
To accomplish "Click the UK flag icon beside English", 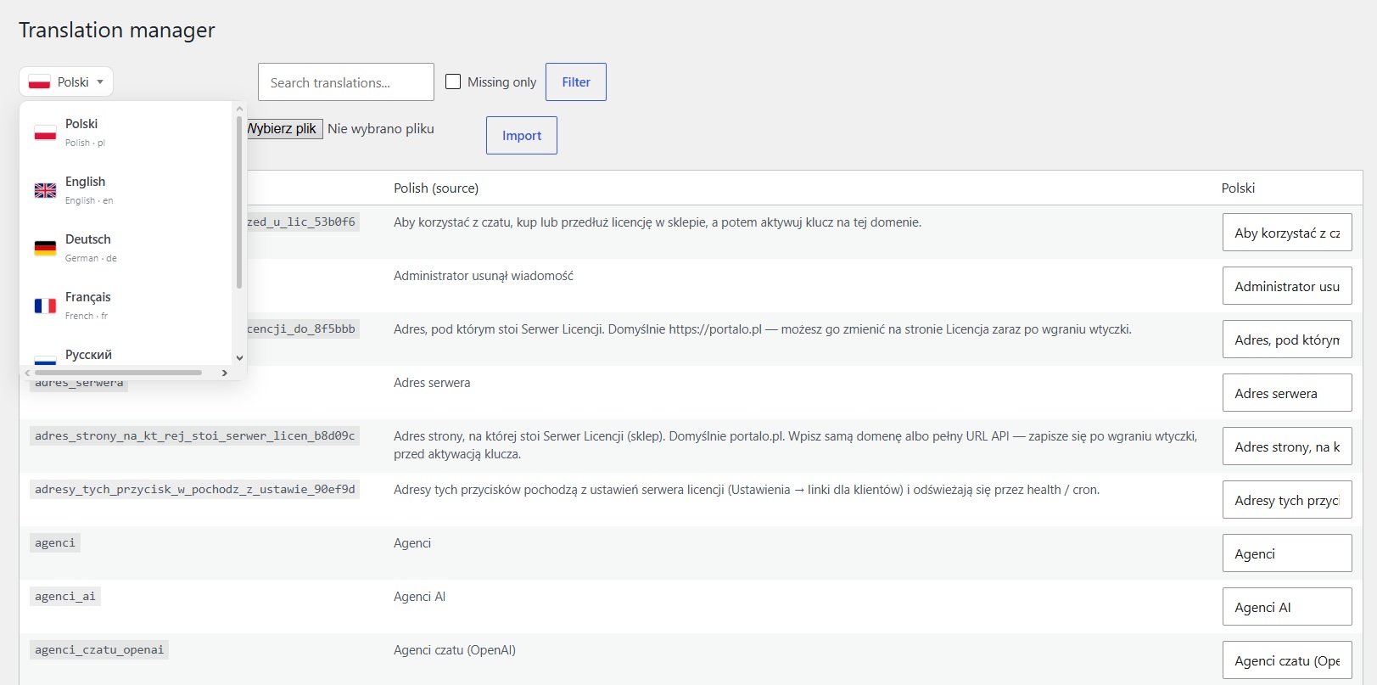I will 45,191.
